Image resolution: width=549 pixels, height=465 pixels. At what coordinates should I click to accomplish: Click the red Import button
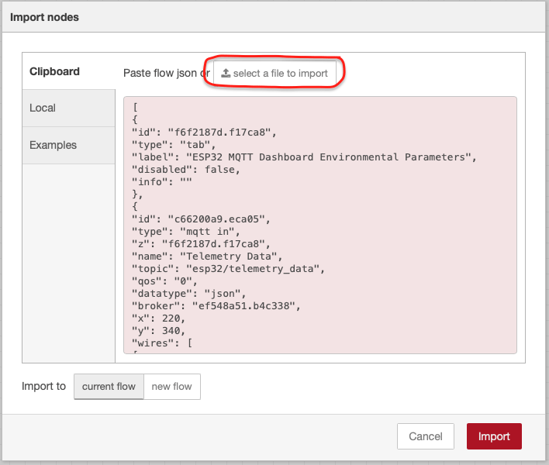click(494, 436)
